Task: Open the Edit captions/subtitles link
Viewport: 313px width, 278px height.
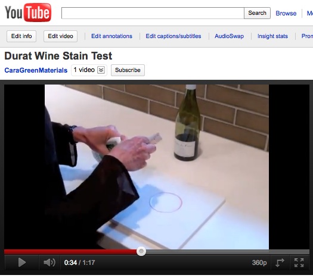Action: click(x=173, y=36)
